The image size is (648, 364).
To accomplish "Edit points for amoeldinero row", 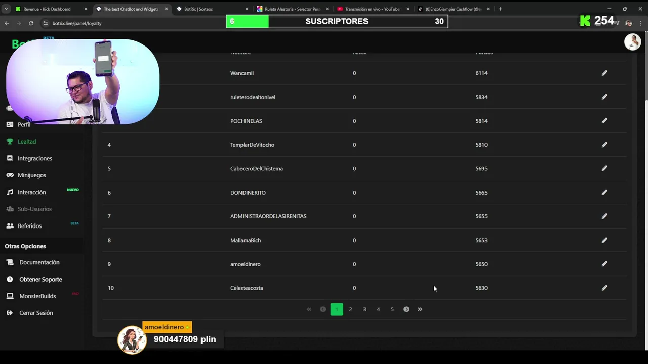I will 604,264.
